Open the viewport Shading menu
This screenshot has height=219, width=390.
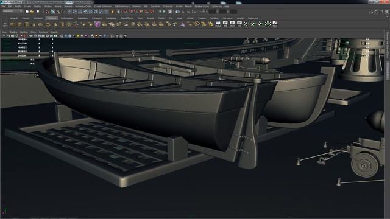13,32
